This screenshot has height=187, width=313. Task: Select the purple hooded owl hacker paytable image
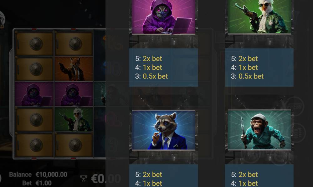click(x=163, y=17)
